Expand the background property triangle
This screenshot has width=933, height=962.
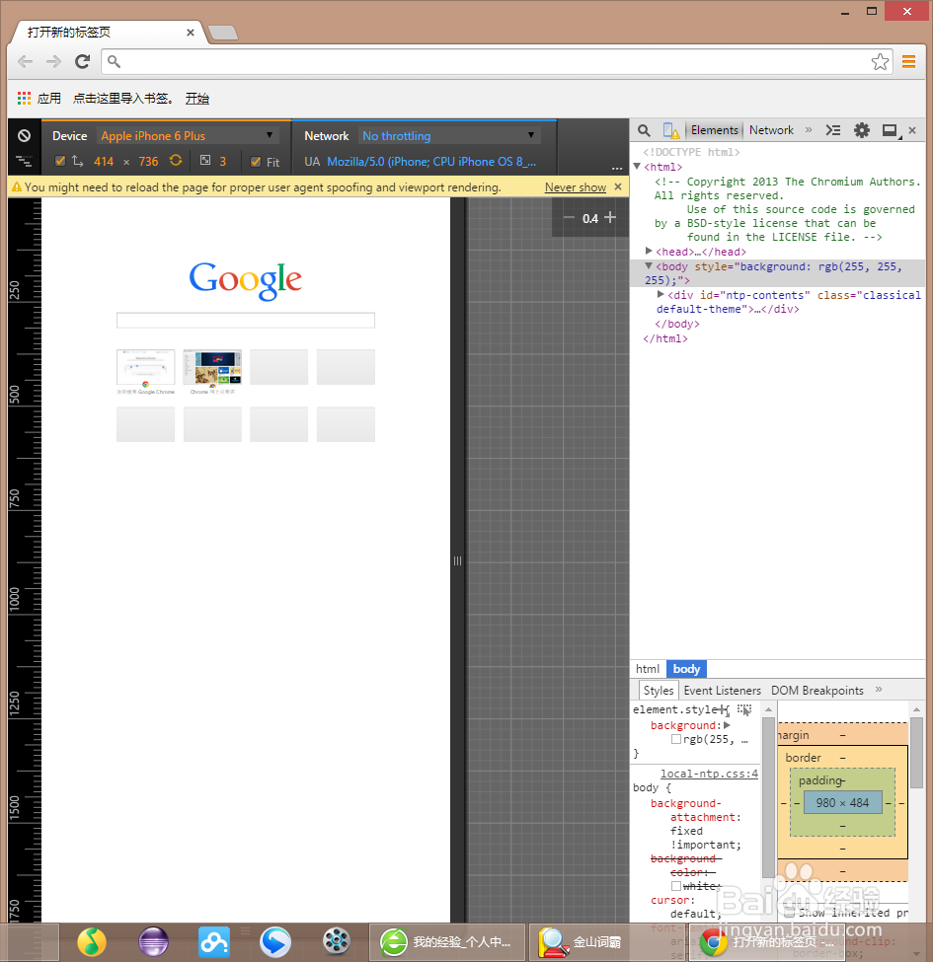[728, 725]
